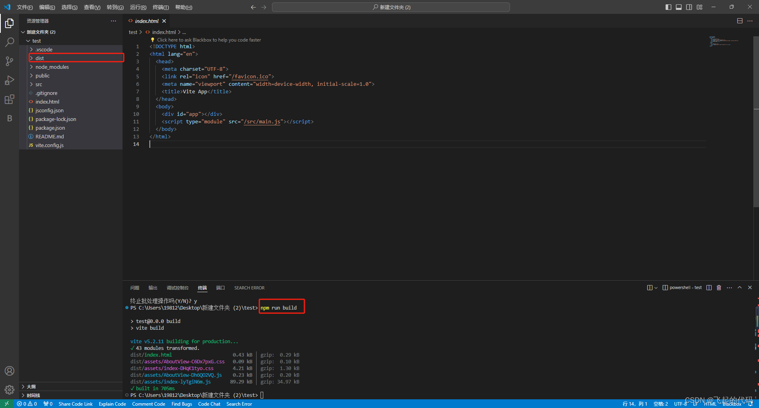The height and width of the screenshot is (408, 759).
Task: Open the Explorer panel more actions ellipsis
Action: point(113,21)
